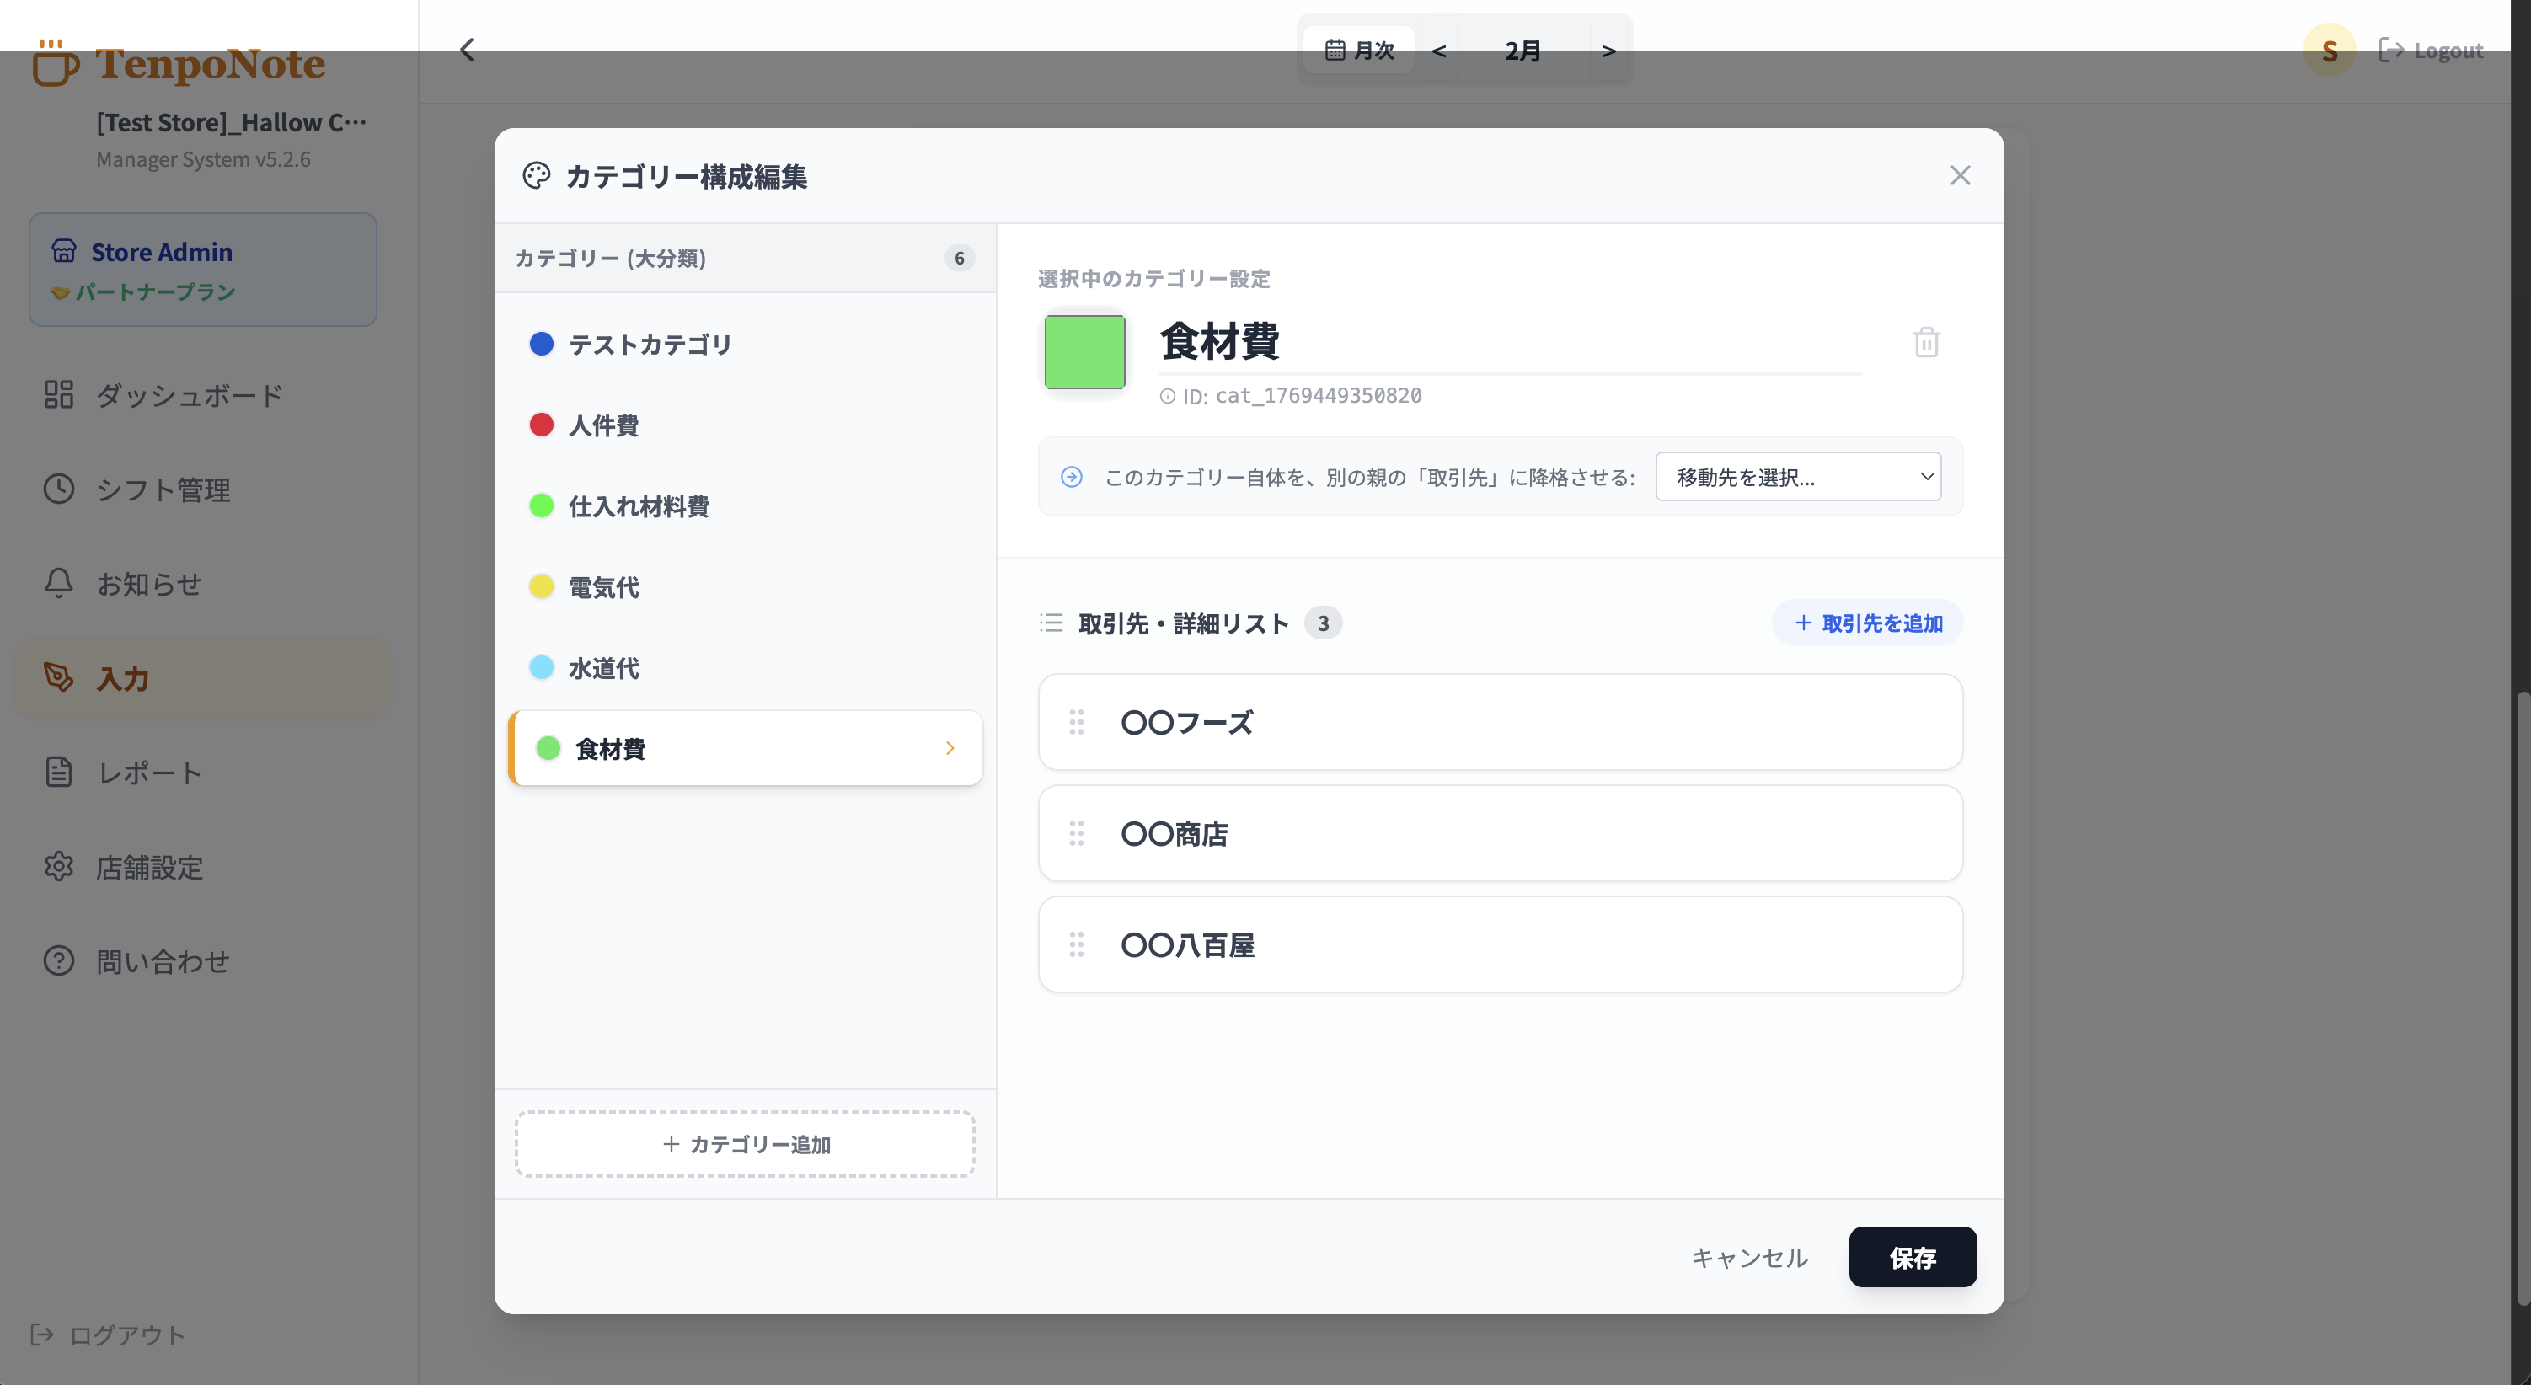This screenshot has height=1385, width=2531.
Task: Open レポート in sidebar
Action: point(203,772)
